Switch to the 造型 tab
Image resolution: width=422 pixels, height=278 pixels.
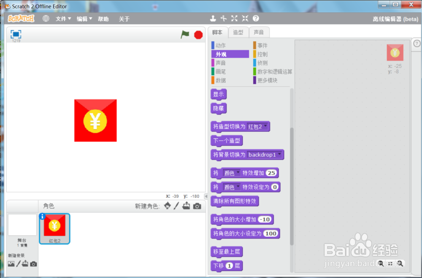click(x=238, y=32)
